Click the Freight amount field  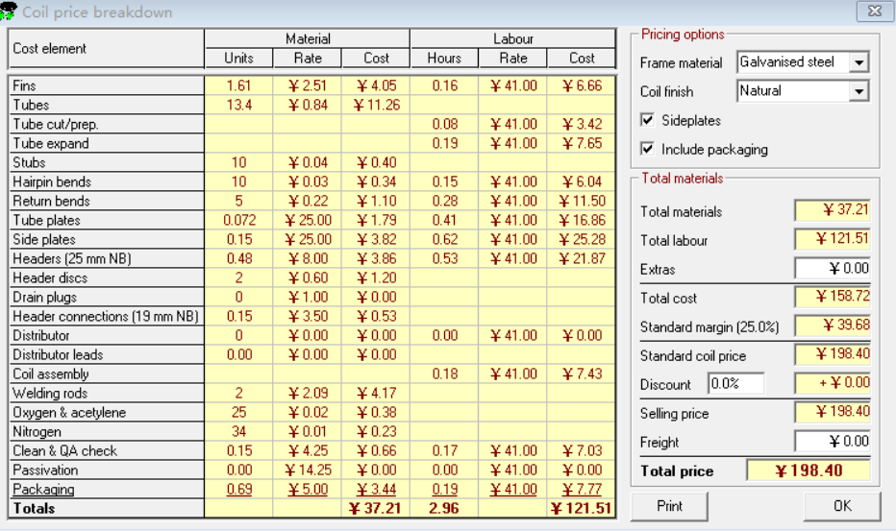[x=832, y=442]
